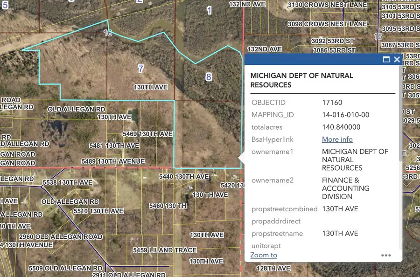Click Zoom to for the selected parcel
Image resolution: width=420 pixels, height=277 pixels.
(263, 255)
